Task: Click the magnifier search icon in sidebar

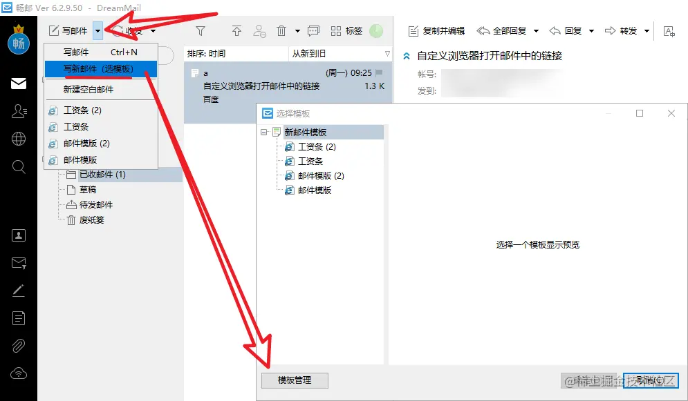Action: (19, 166)
